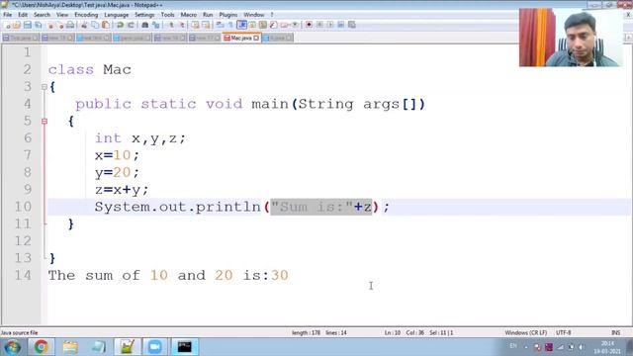Open the Windows Start button
The height and width of the screenshot is (356, 633).
13,347
